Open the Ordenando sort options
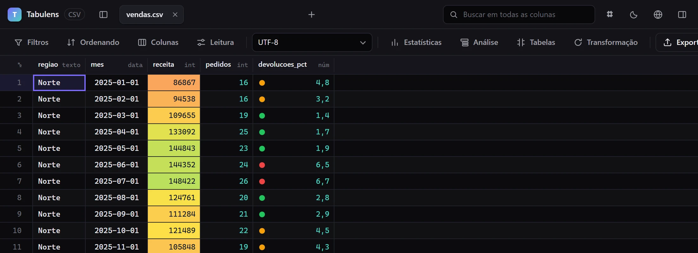The height and width of the screenshot is (253, 698). click(93, 42)
